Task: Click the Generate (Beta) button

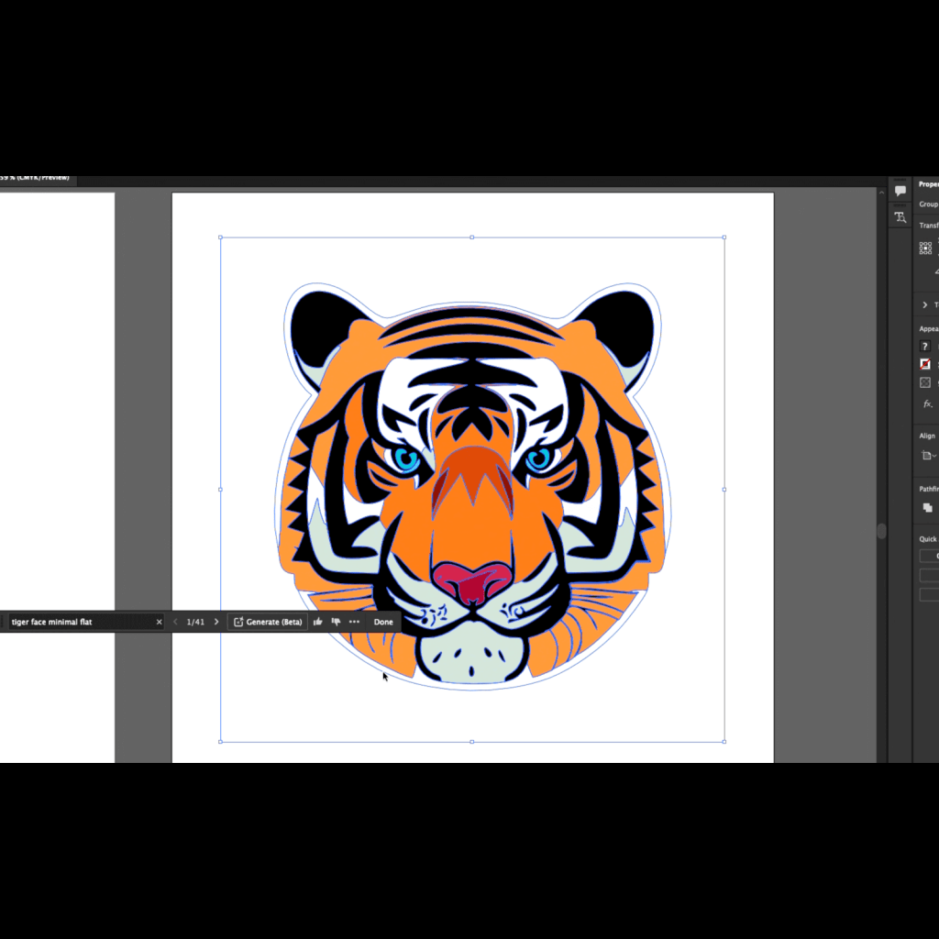Action: pos(268,622)
